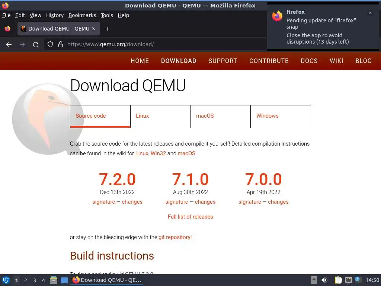The height and width of the screenshot is (286, 381).
Task: Open the clipboard manager tray icon
Action: [x=338, y=280]
